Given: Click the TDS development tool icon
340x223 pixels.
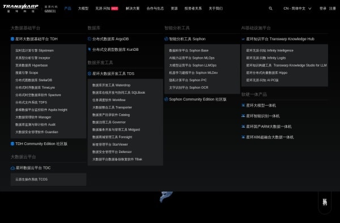Looking at the screenshot, I should [x=90, y=74].
